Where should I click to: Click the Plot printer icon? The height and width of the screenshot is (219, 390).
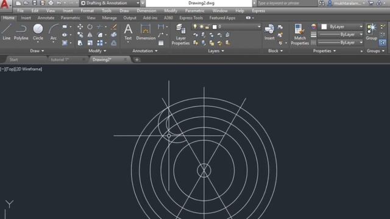click(51, 3)
